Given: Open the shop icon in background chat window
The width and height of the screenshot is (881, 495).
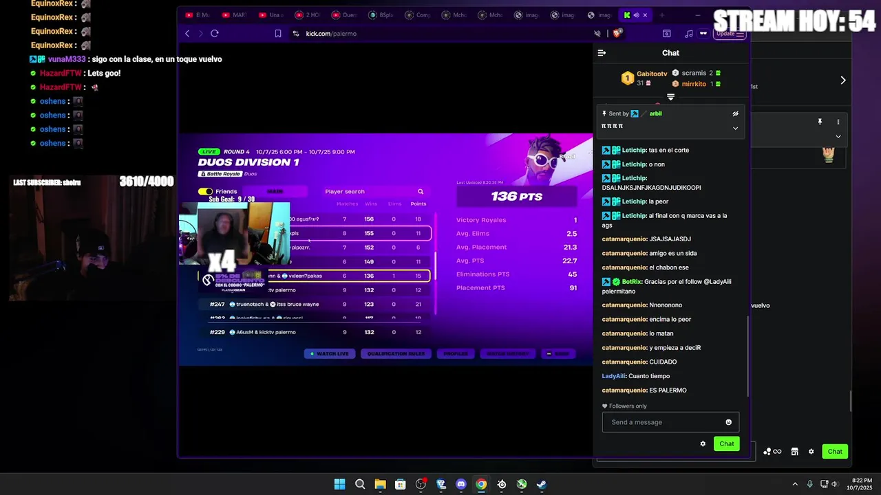Looking at the screenshot, I should [794, 452].
